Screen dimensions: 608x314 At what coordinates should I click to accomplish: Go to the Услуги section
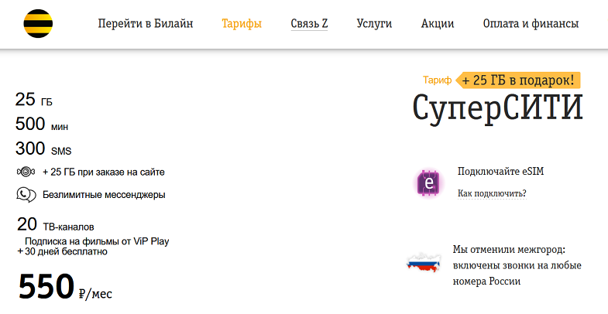374,24
